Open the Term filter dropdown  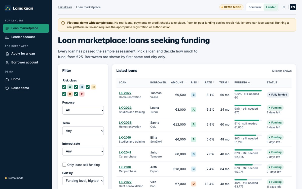83,131
